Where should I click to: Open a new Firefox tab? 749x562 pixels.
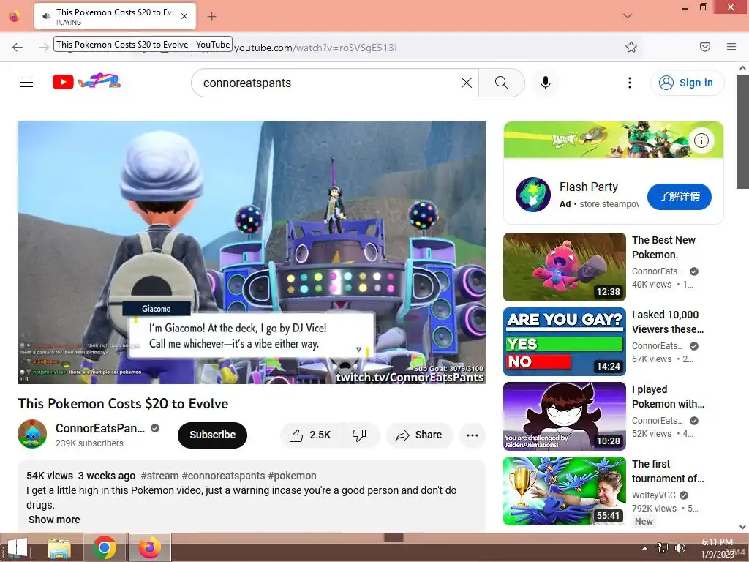pos(211,17)
